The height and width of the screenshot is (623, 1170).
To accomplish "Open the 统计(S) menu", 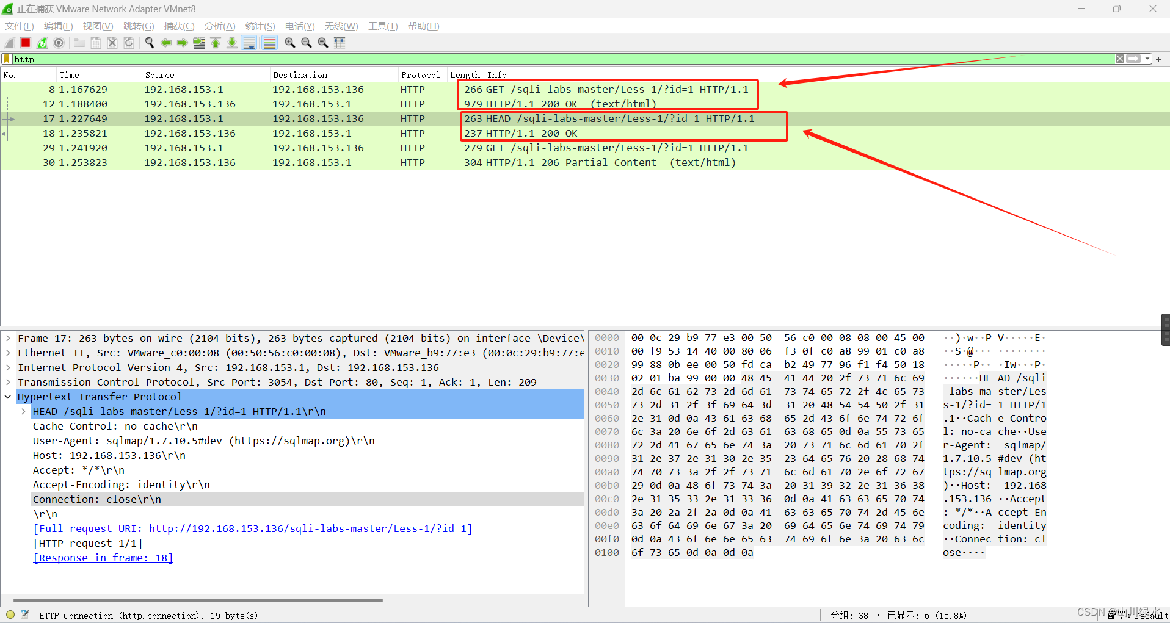I will tap(260, 26).
